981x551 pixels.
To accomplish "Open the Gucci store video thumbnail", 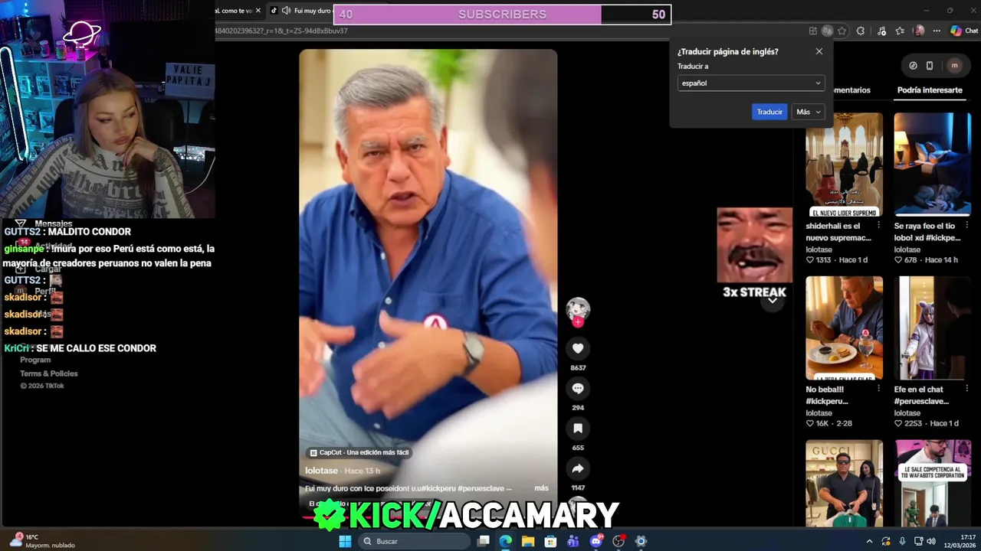I will pyautogui.click(x=844, y=483).
